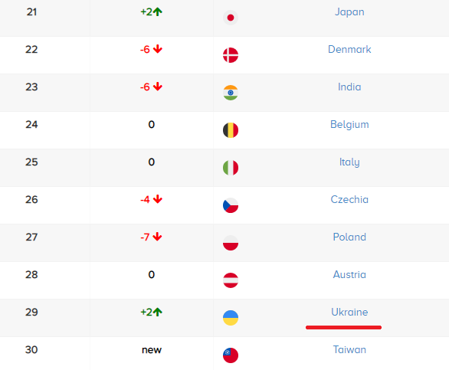The height and width of the screenshot is (370, 449).
Task: Click the Poland flag icon
Action: 231,243
